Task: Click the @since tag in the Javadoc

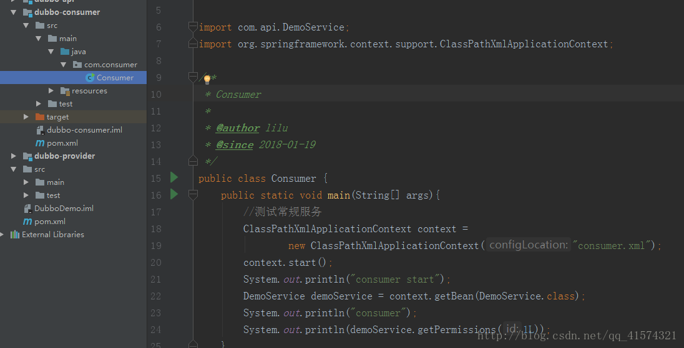Action: coord(235,144)
